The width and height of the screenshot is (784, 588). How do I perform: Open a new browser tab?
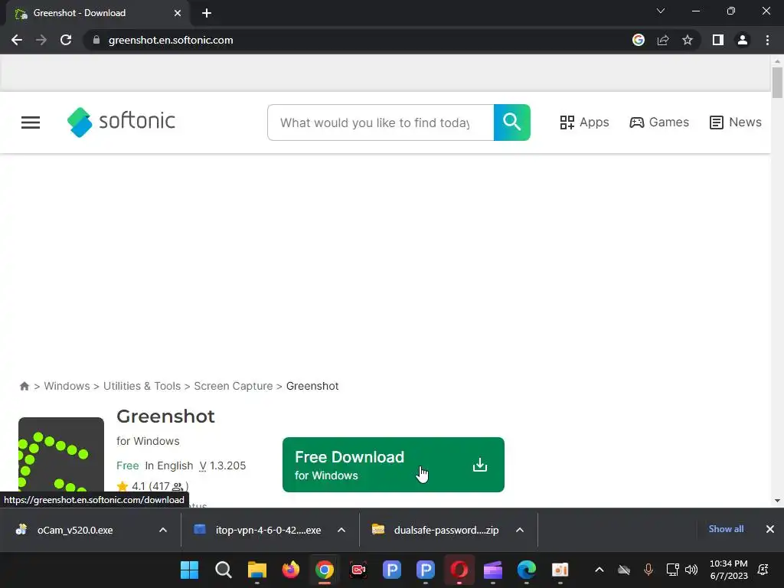pos(207,13)
